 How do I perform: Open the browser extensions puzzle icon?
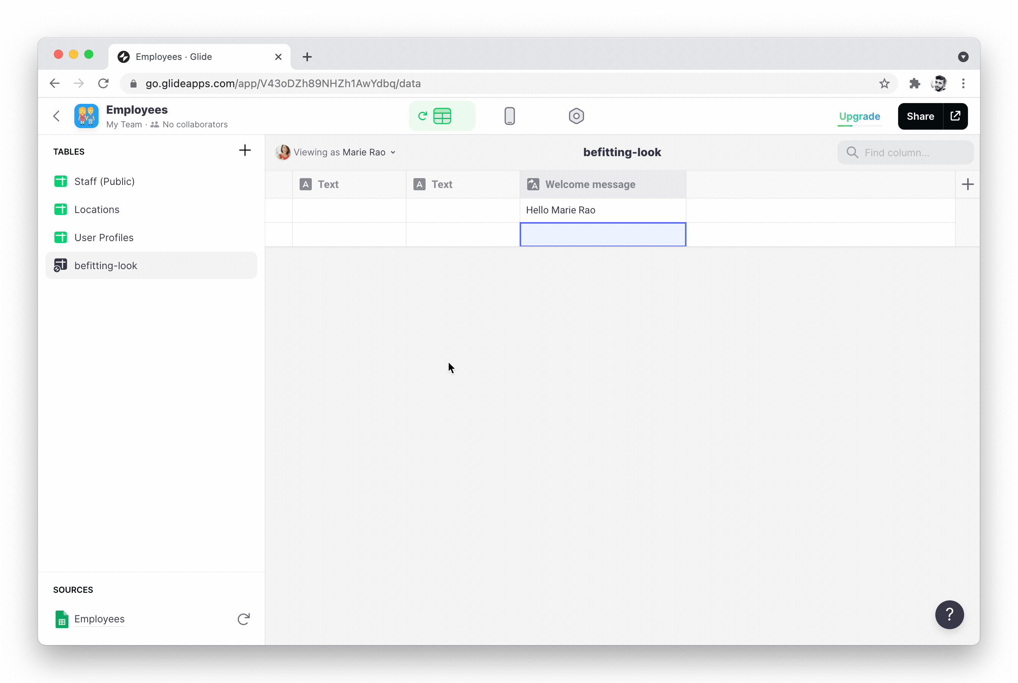(x=914, y=83)
